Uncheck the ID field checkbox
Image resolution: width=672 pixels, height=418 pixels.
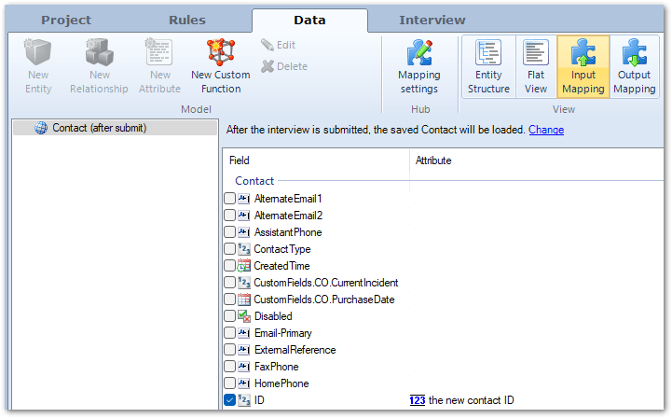229,400
